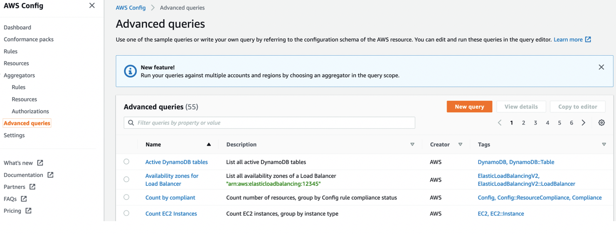Open table preferences gear icon

(601, 123)
